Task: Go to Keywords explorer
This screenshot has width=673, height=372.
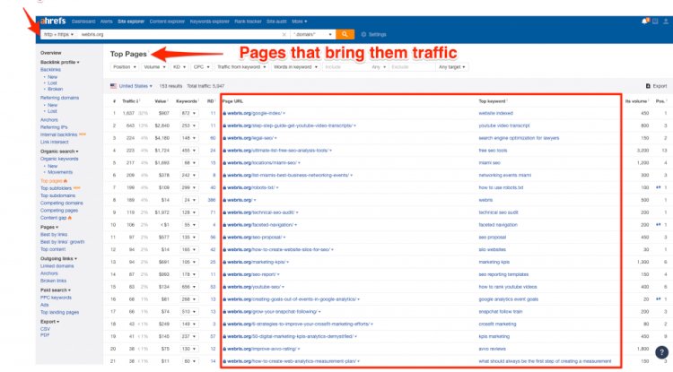Action: pyautogui.click(x=209, y=21)
